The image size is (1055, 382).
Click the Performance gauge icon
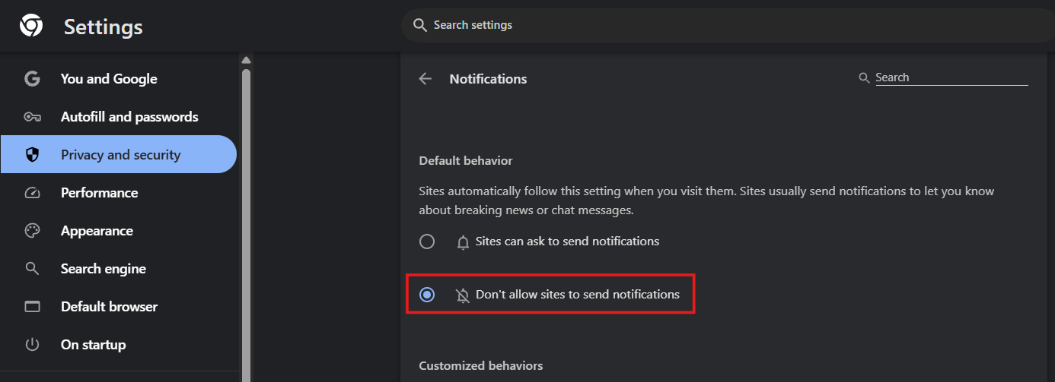coord(32,193)
